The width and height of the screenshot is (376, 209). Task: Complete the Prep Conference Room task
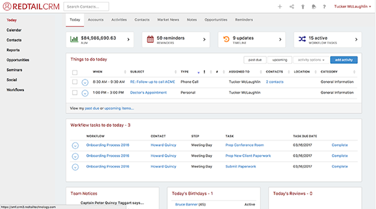click(x=339, y=145)
